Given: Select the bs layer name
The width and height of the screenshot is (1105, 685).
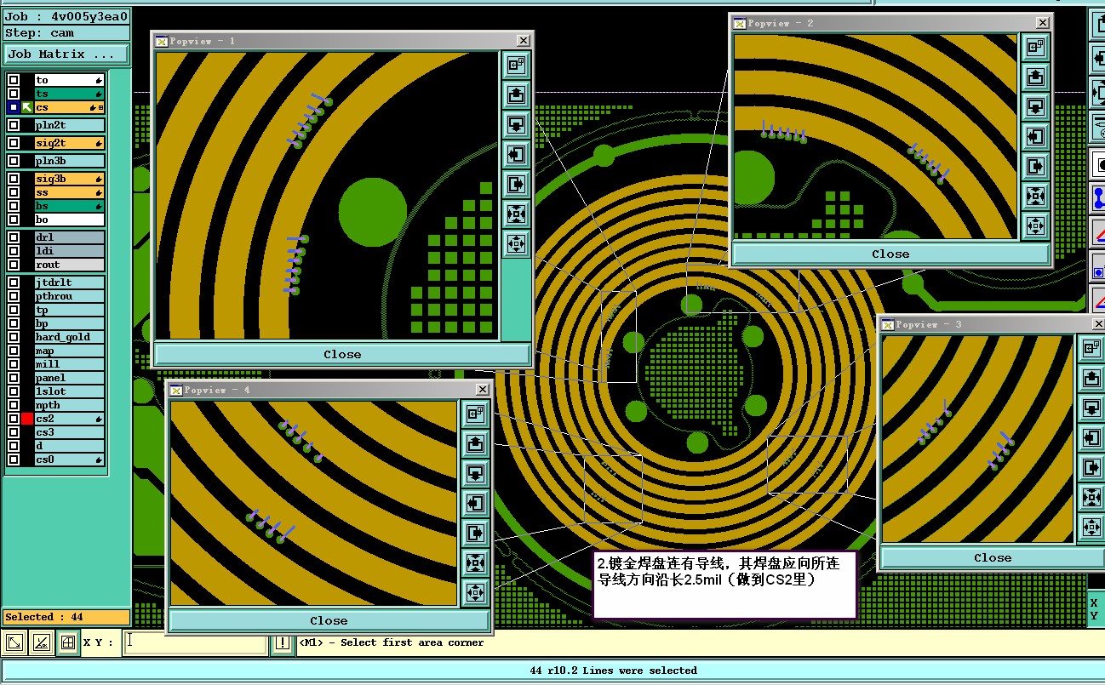Looking at the screenshot, I should (x=70, y=206).
